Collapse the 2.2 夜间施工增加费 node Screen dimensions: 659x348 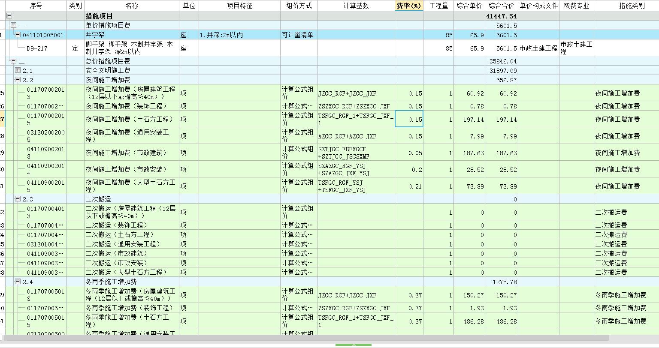click(x=18, y=80)
